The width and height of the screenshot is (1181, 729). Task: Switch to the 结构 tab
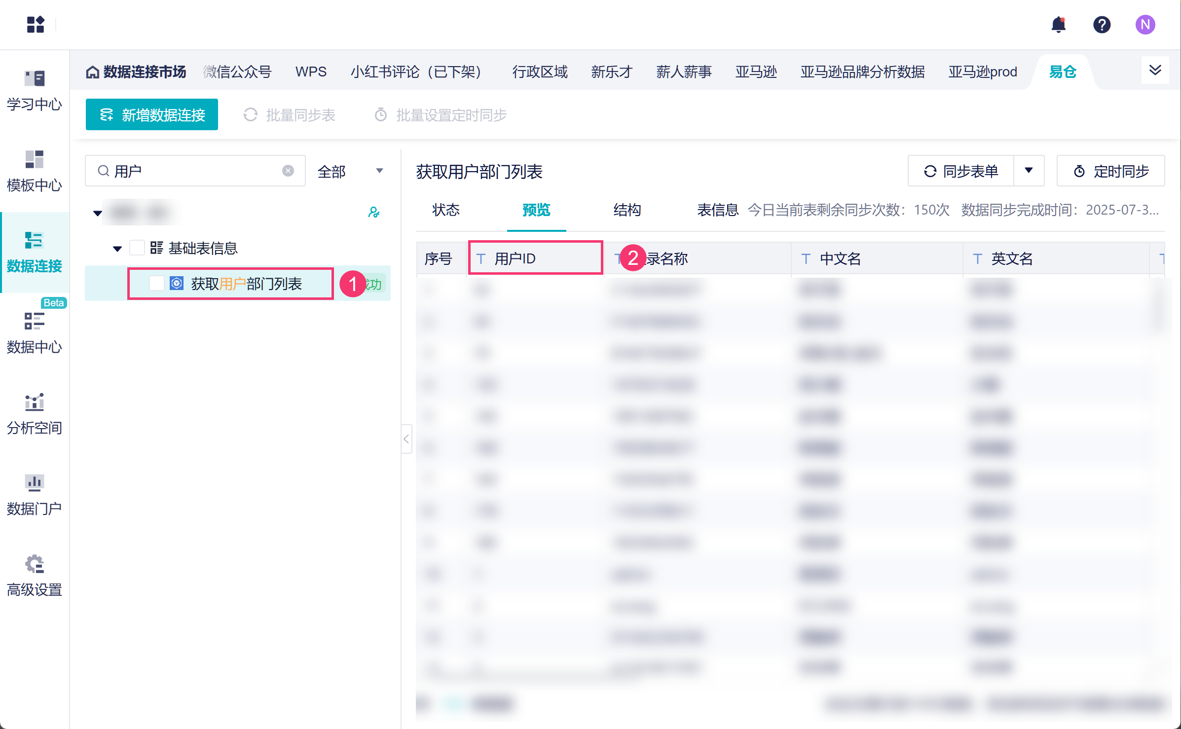[x=627, y=210]
